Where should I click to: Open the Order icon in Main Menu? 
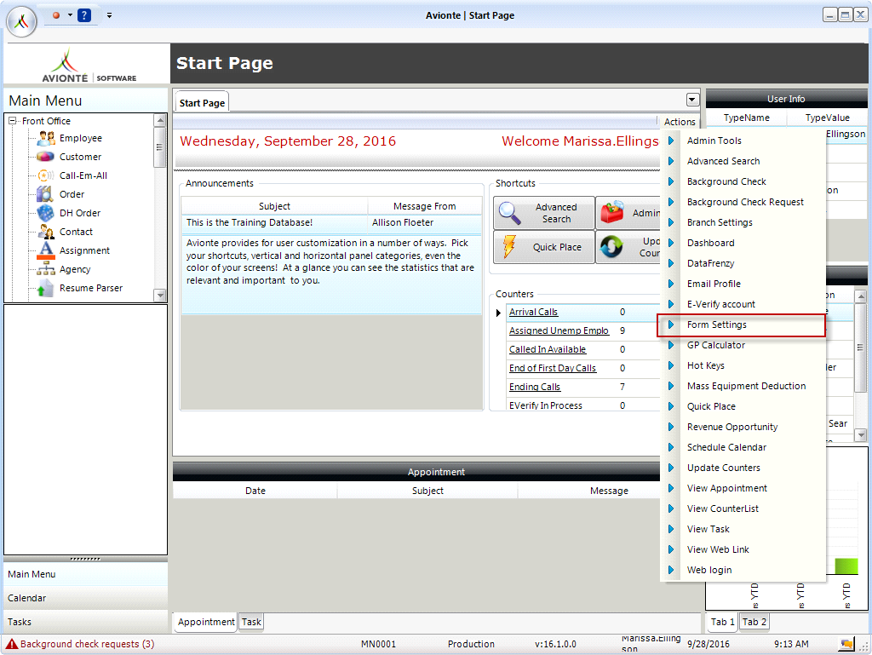click(45, 194)
